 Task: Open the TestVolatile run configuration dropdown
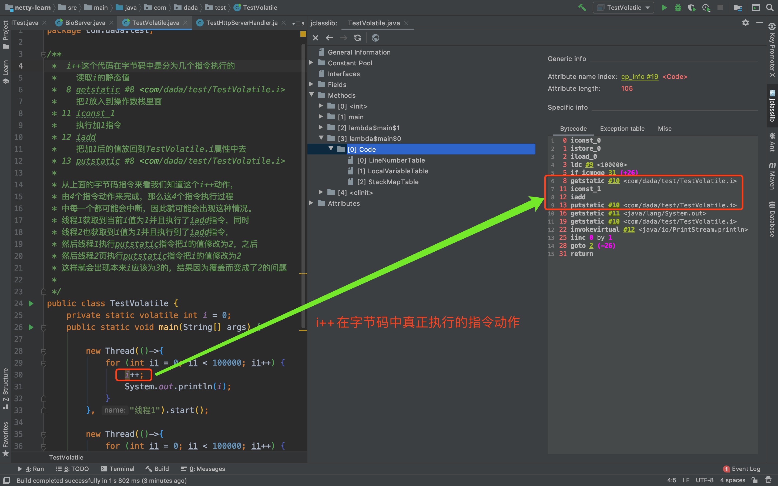(623, 7)
